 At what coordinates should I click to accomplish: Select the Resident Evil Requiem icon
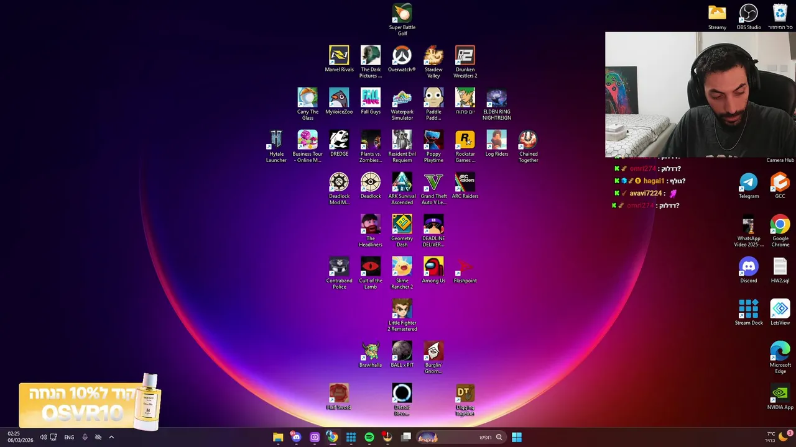(x=402, y=147)
